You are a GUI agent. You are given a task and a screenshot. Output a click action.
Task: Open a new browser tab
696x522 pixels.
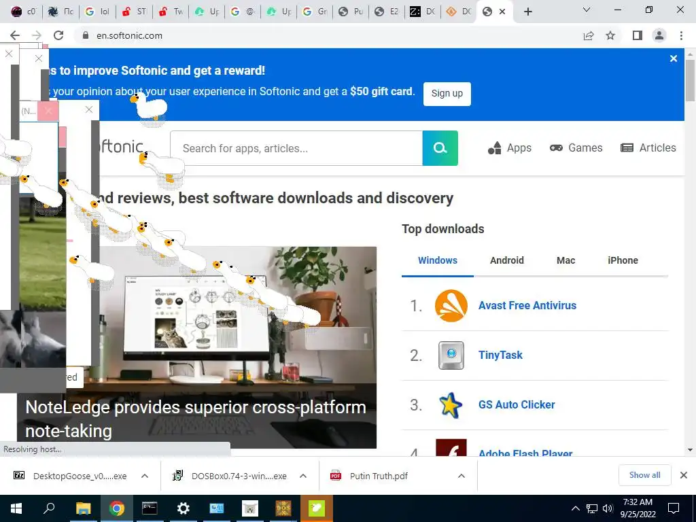527,12
